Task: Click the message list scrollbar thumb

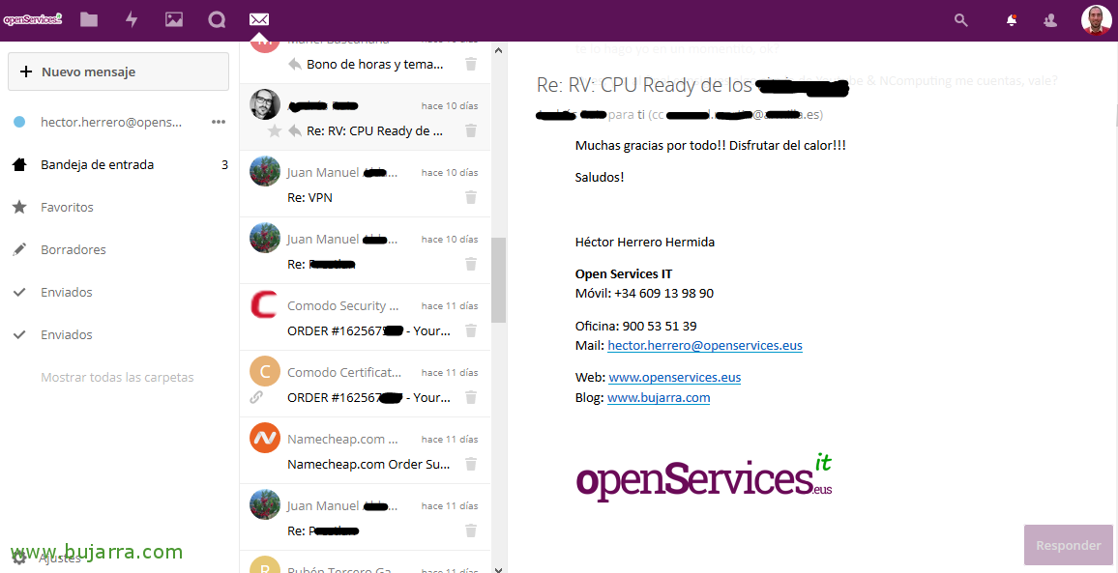Action: click(x=498, y=280)
